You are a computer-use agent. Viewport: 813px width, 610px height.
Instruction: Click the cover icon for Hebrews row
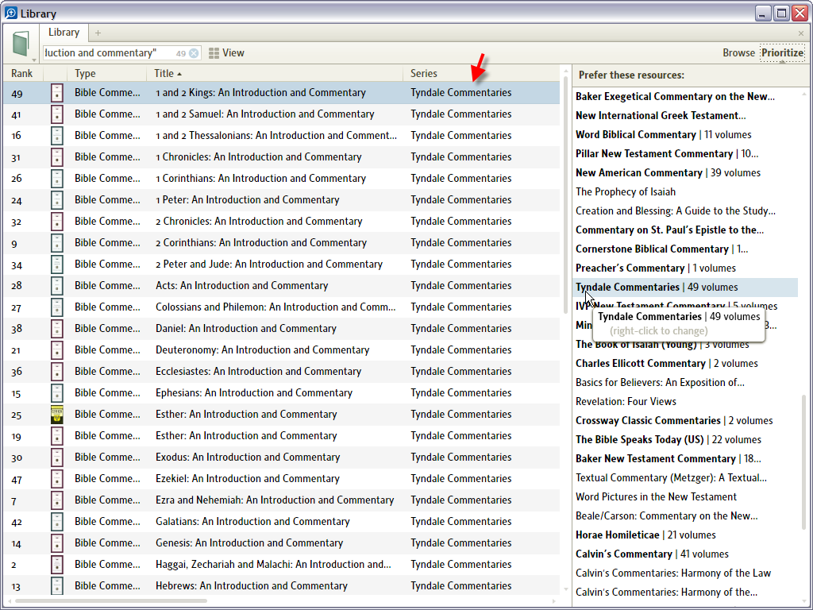pos(56,586)
